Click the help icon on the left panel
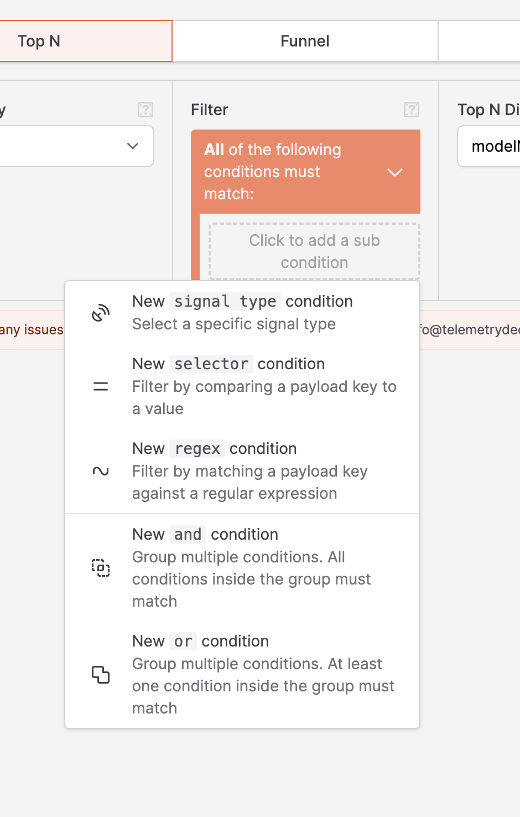Screen dimensions: 520x817 (145, 110)
